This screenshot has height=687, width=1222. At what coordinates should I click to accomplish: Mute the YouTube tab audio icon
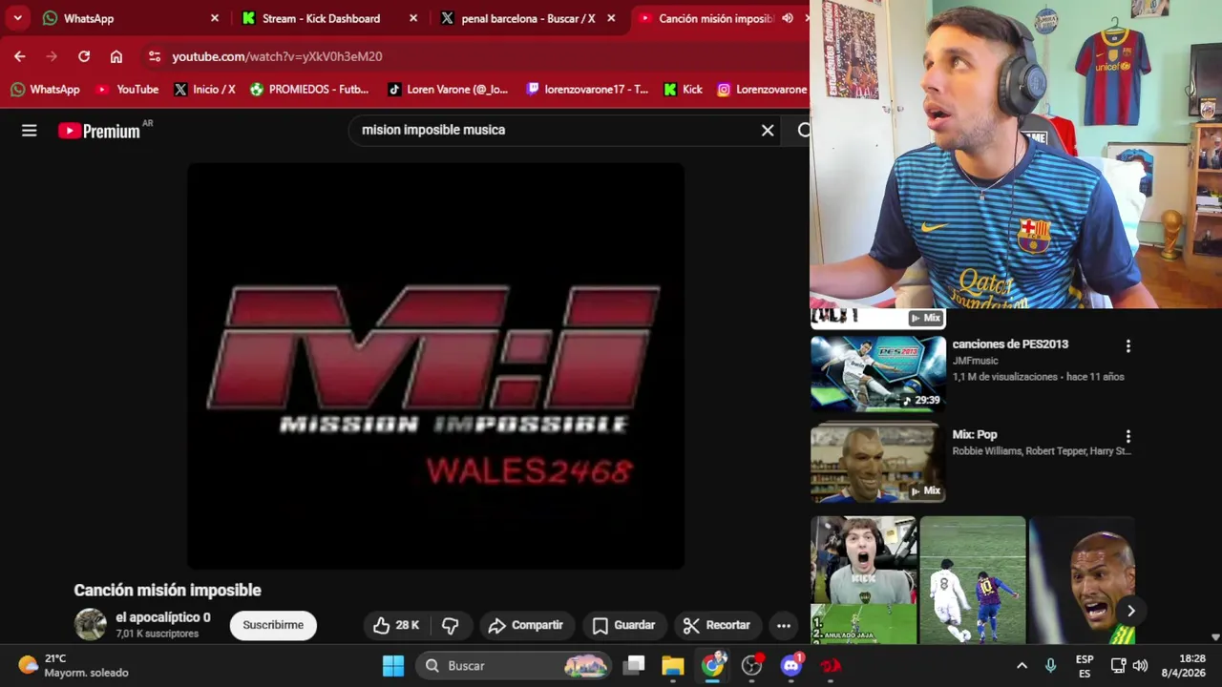[x=788, y=18]
